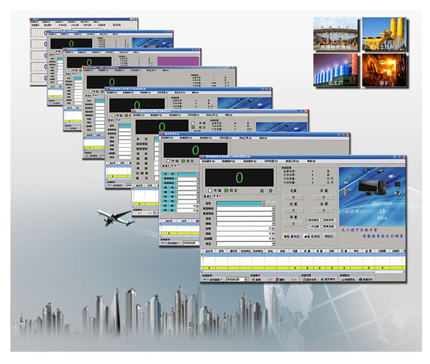Click 条件查询 icon in front window bottom bar

click(205, 279)
